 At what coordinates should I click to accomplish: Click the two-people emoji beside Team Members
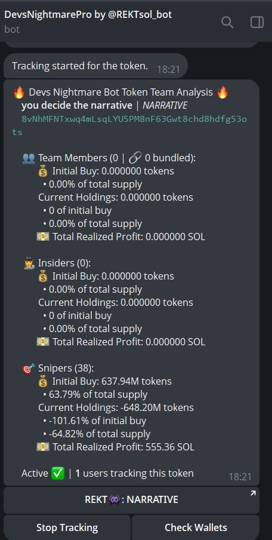tap(28, 158)
